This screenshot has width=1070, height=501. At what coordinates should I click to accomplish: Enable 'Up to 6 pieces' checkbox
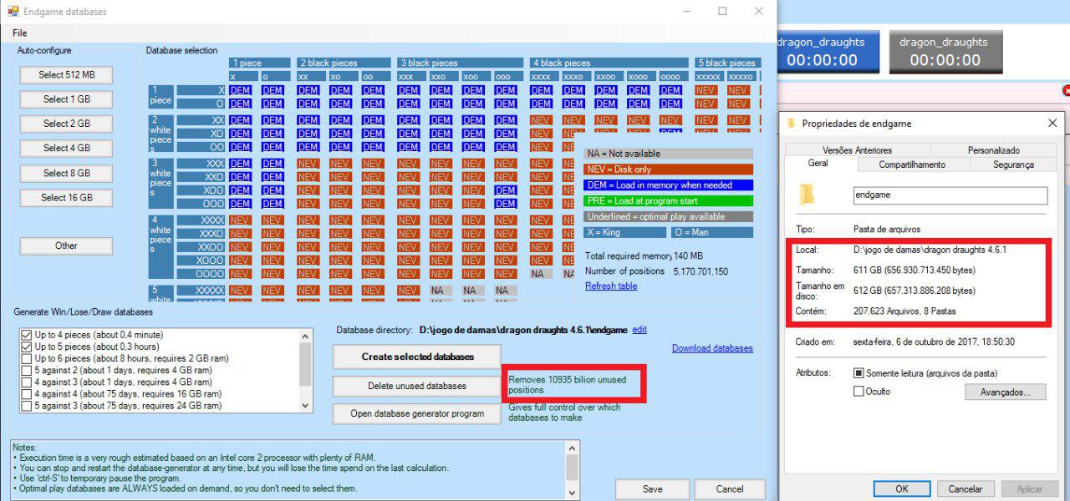point(27,358)
